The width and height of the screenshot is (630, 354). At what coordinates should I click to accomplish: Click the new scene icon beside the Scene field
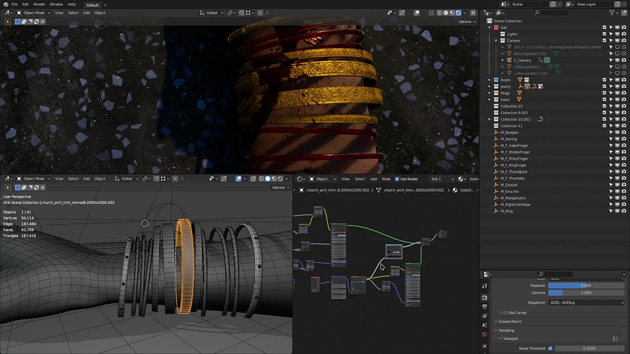click(553, 4)
